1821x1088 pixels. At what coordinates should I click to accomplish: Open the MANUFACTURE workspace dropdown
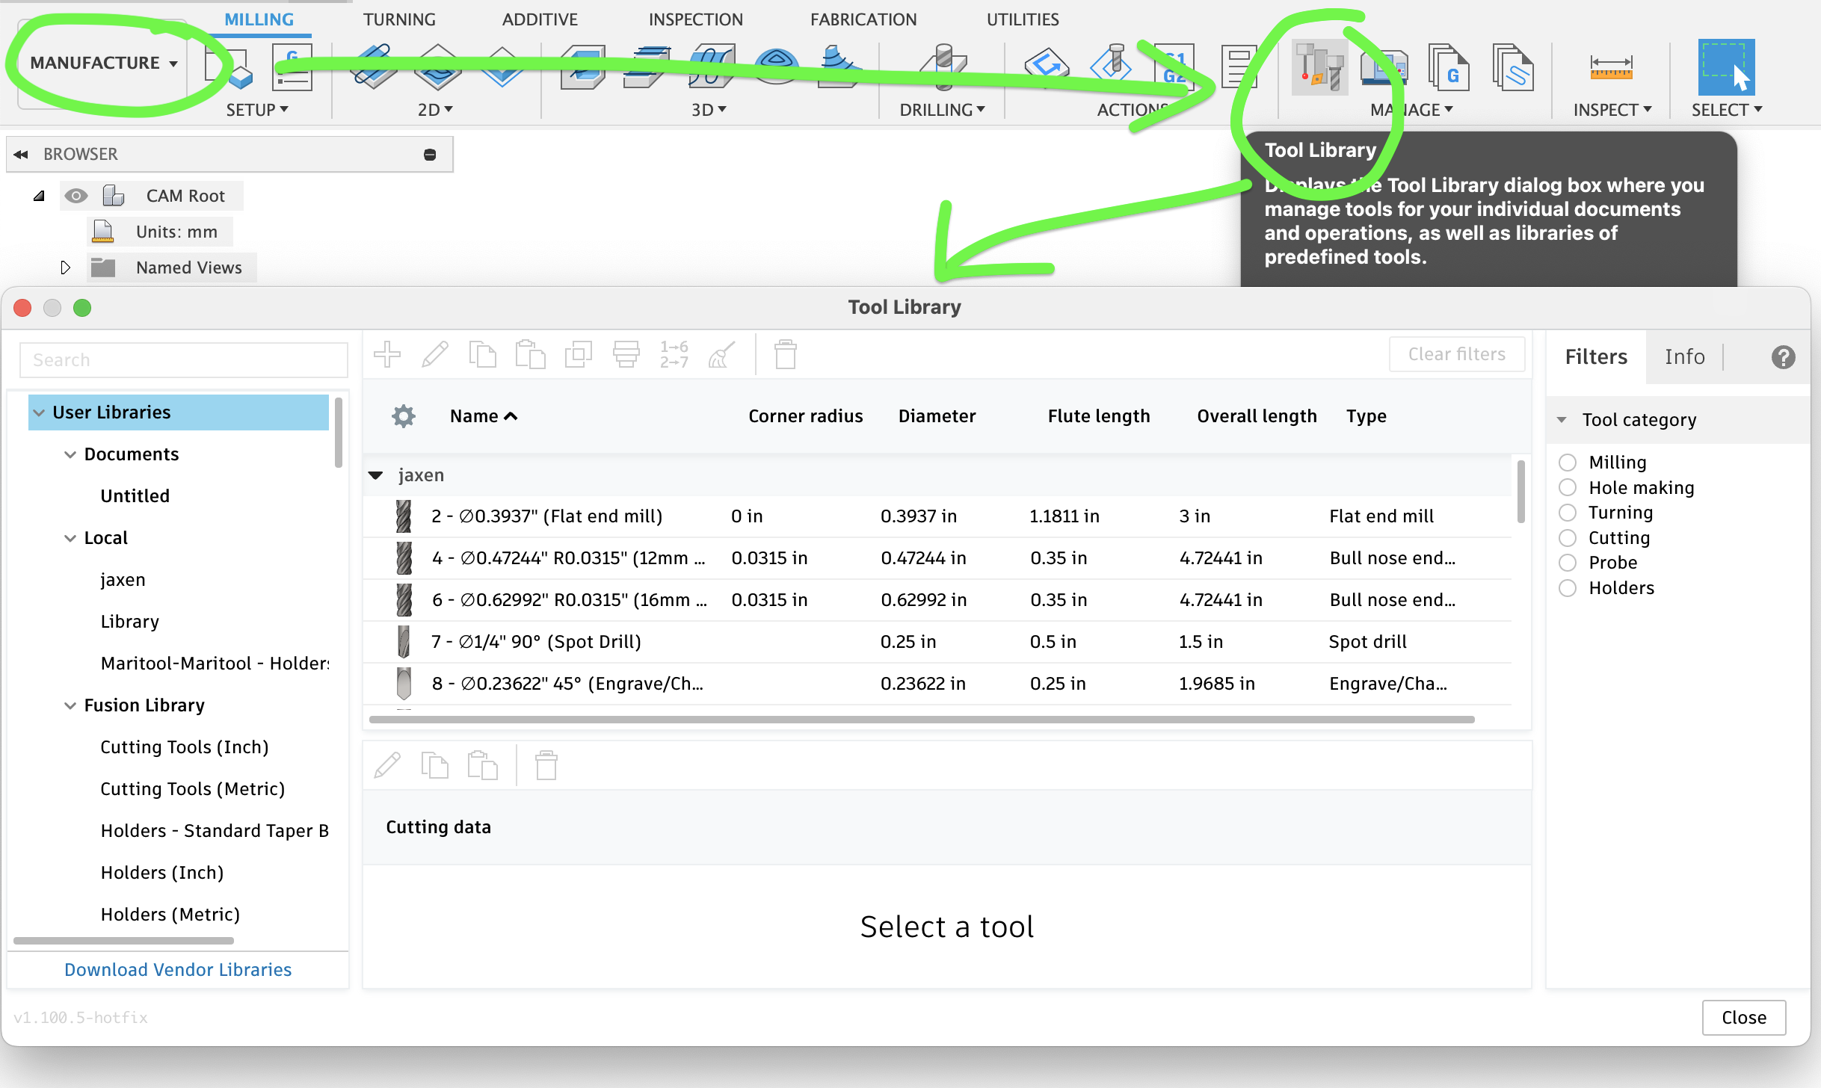coord(103,63)
